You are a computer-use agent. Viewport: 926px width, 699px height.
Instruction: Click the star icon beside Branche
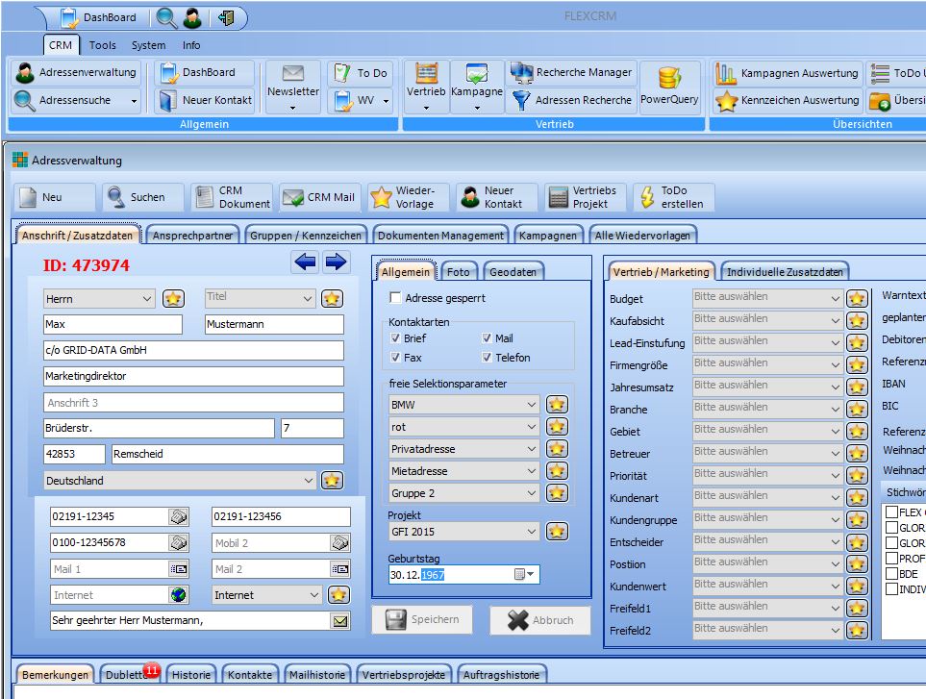[857, 409]
